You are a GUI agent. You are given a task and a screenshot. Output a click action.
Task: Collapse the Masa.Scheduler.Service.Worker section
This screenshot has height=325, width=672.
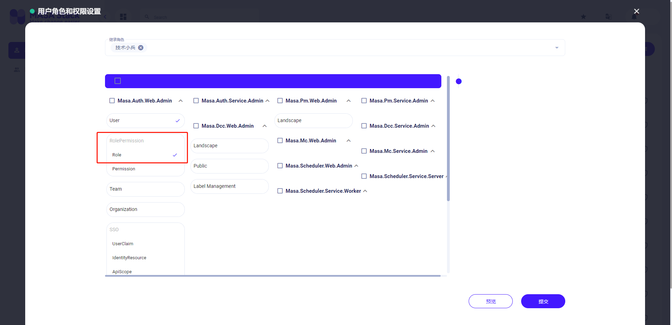[x=365, y=191]
